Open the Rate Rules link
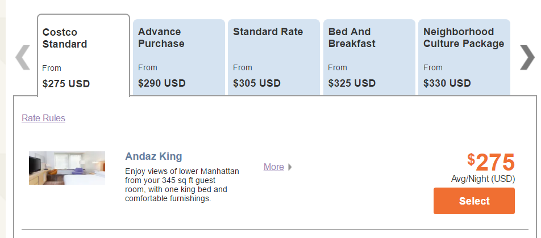 [x=43, y=118]
